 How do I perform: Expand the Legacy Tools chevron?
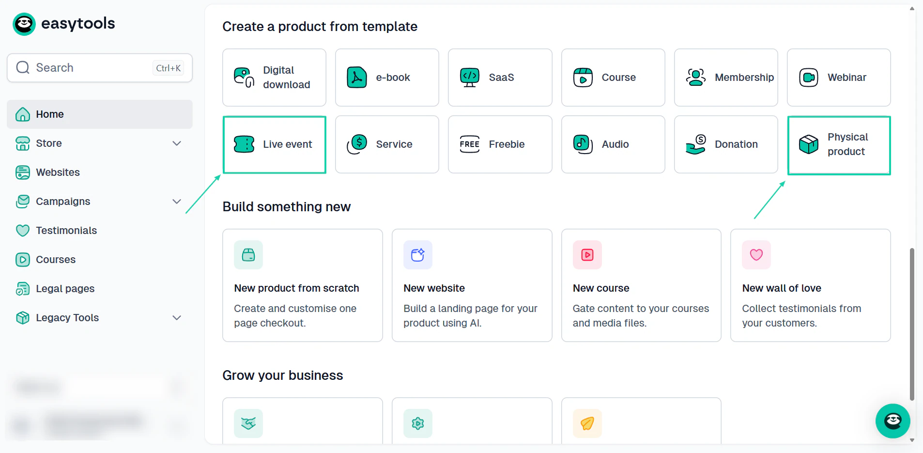177,318
